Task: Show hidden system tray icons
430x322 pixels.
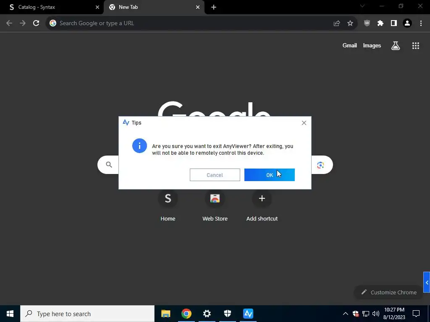Action: [346, 314]
